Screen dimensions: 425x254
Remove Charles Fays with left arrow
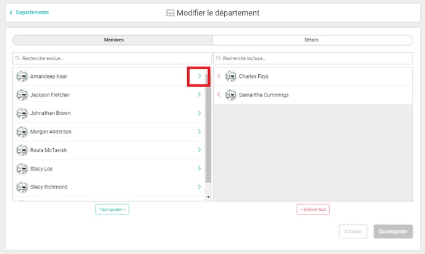pyautogui.click(x=219, y=76)
